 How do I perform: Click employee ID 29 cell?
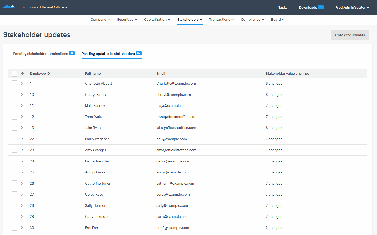point(32,216)
